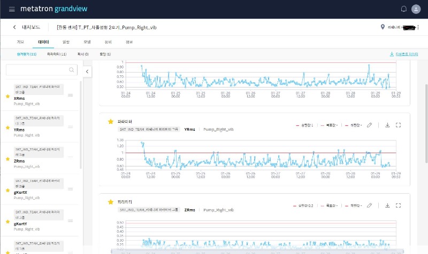Click the 대시보드 dashboard breadcrumb
The width and height of the screenshot is (428, 254).
(31, 27)
